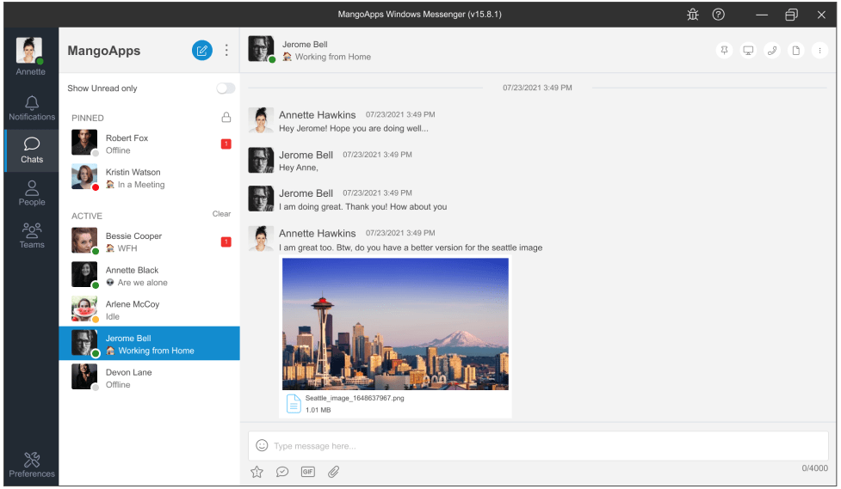841x489 pixels.
Task: Open the emoji picker in message box
Action: [262, 445]
